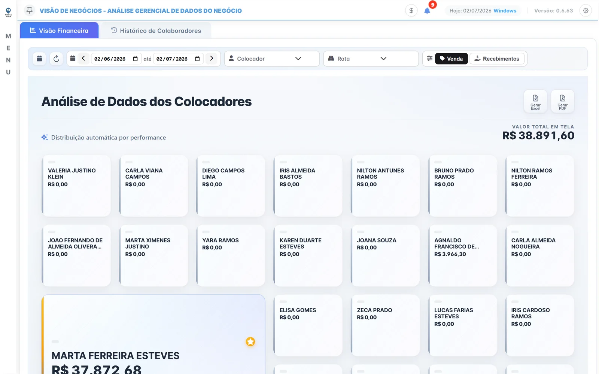Select the Histórico de Colaboradores tab

156,30
